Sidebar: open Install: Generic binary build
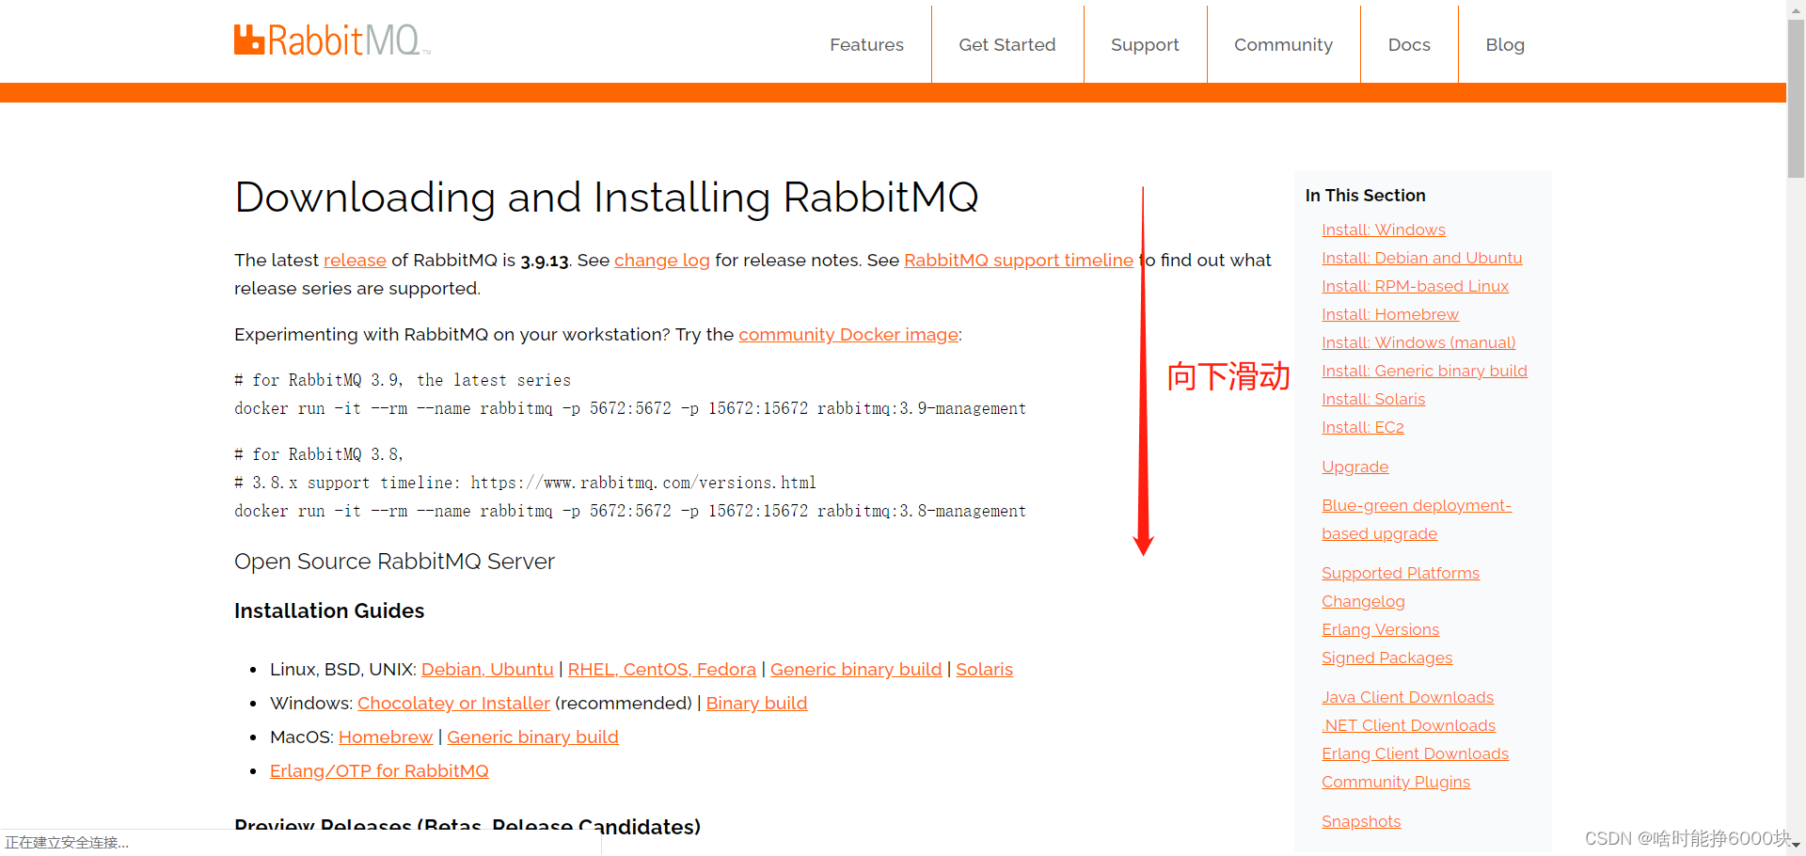Viewport: 1806px width, 856px height. pos(1424,371)
